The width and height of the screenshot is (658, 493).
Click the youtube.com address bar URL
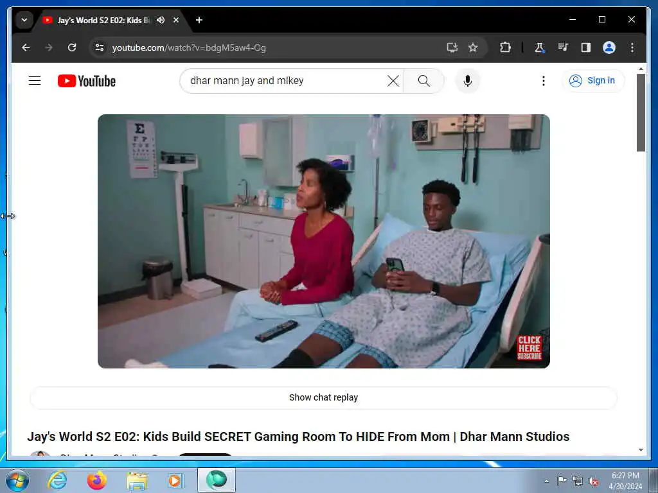[x=189, y=48]
